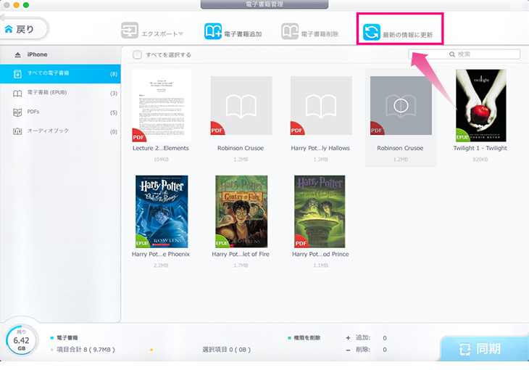This screenshot has height=370, width=529.
Task: Click the 電子書籍追加 label
Action: point(243,34)
